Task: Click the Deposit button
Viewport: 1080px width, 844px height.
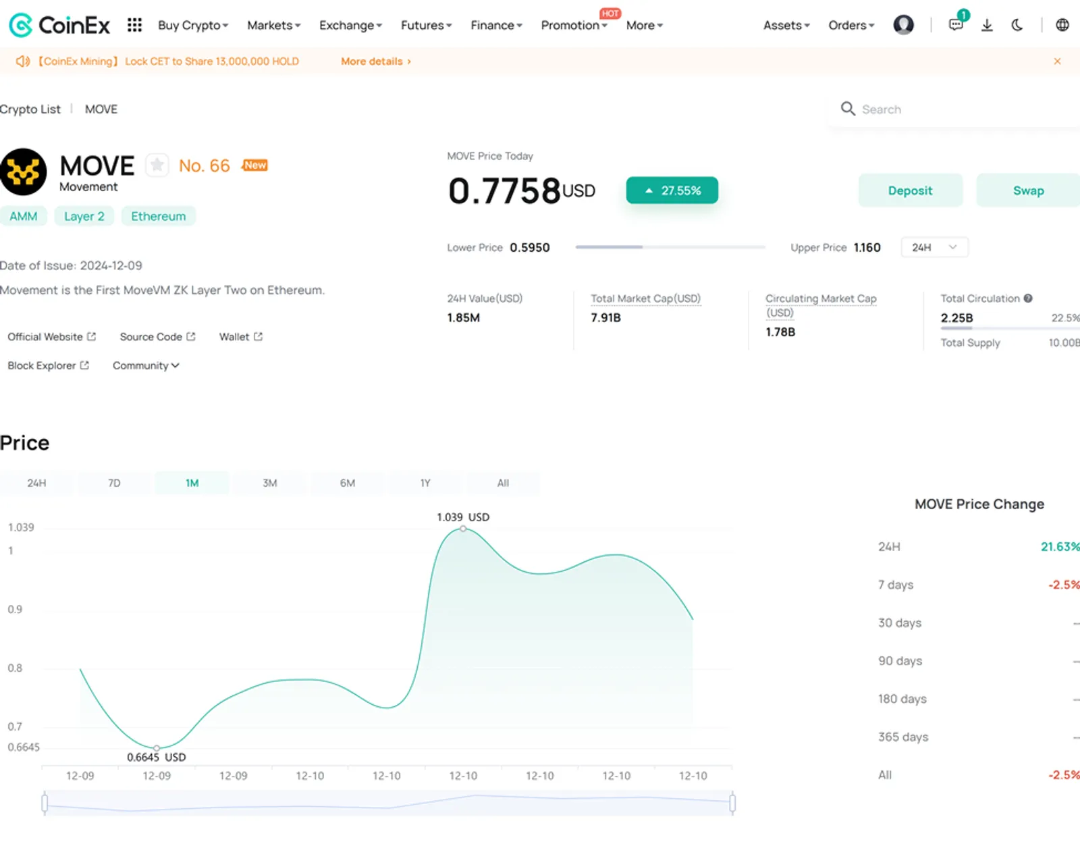Action: click(x=910, y=190)
